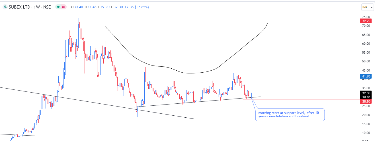
Task: Click the SUBEX company logo icon
Action: pyautogui.click(x=5, y=7)
